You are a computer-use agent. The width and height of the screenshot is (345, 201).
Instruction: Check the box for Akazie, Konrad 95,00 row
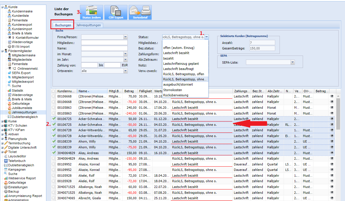pos(54,164)
